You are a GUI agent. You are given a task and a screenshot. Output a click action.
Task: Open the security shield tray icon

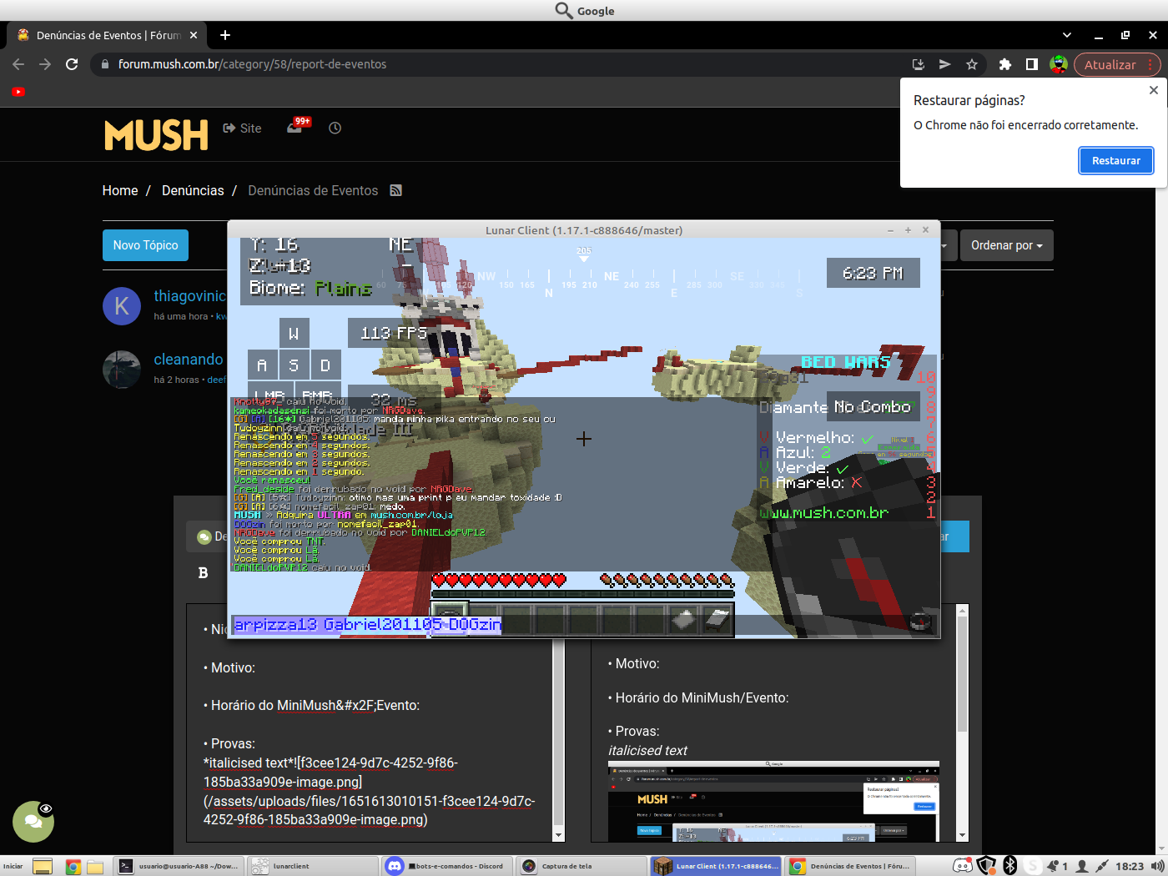click(x=986, y=866)
